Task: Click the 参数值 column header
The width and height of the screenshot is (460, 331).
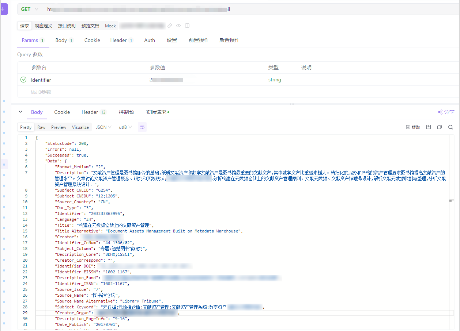Action: click(x=158, y=68)
